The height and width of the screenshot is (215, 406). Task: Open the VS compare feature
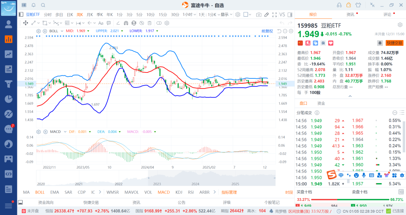[282, 15]
